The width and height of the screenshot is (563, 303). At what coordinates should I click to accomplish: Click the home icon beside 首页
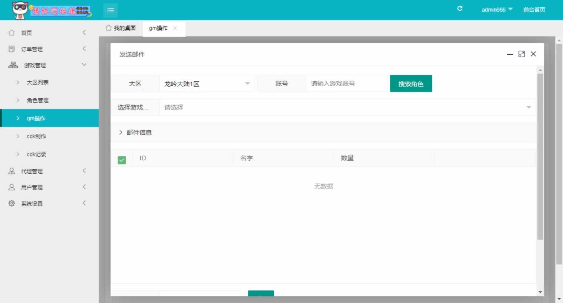click(x=12, y=33)
